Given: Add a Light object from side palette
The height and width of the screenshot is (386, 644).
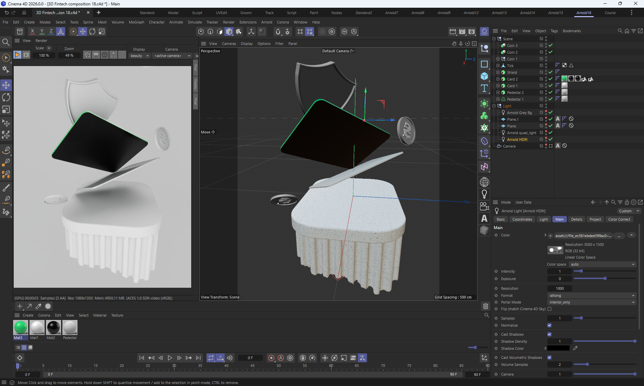Looking at the screenshot, I should coord(484,194).
